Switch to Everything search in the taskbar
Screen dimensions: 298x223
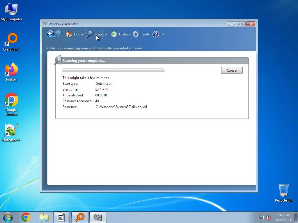coord(80,217)
